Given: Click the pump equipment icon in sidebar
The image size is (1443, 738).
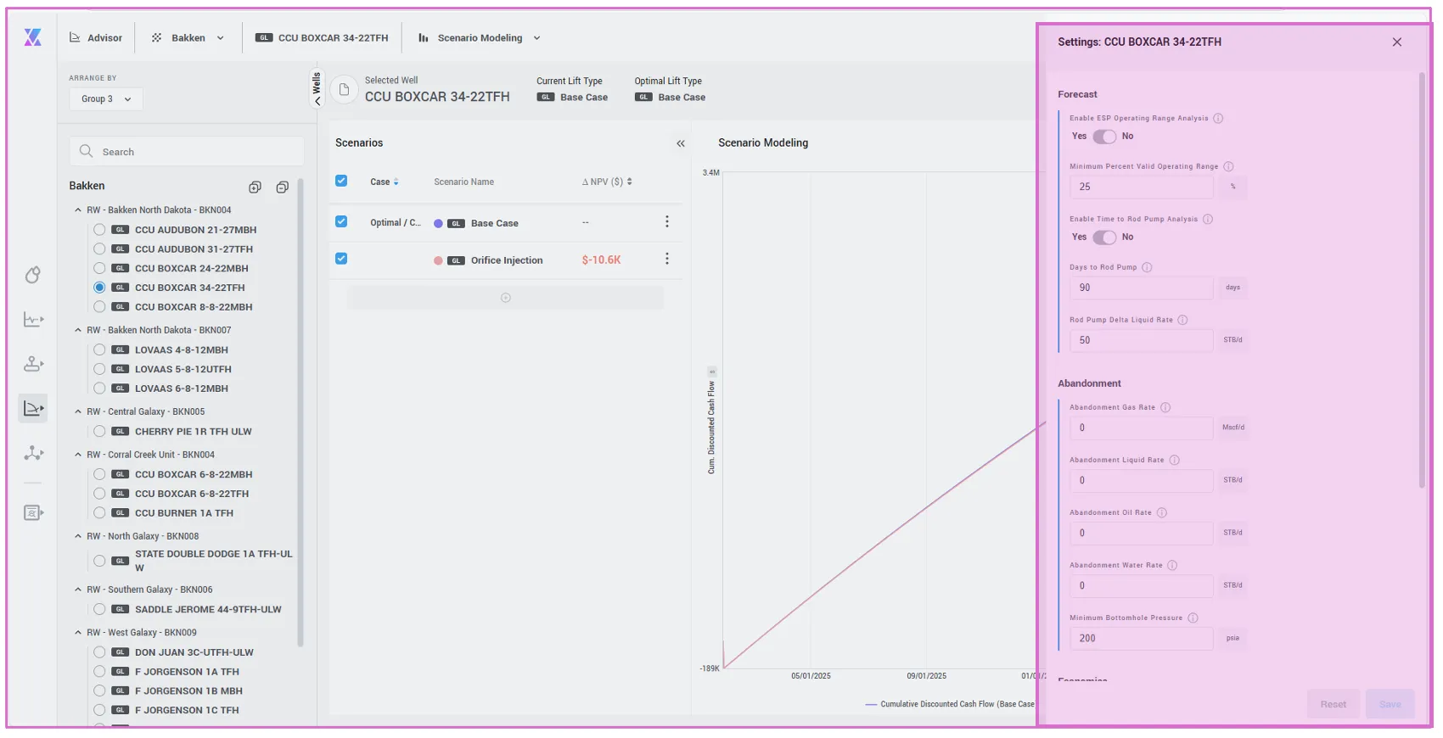Looking at the screenshot, I should pos(33,364).
